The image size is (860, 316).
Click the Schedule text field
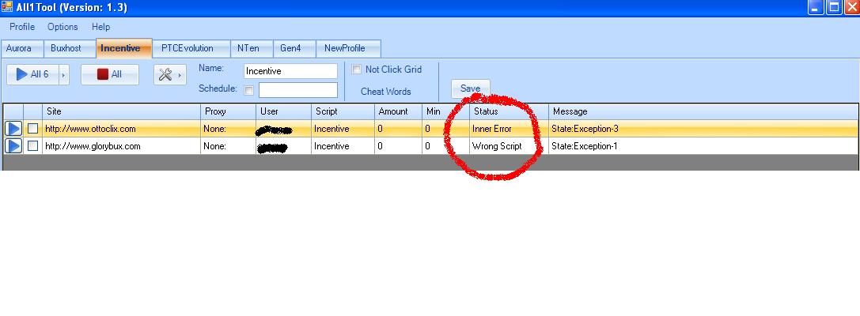click(297, 90)
